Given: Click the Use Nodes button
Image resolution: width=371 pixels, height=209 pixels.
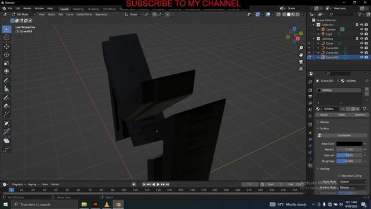Looking at the screenshot, I should (x=342, y=135).
